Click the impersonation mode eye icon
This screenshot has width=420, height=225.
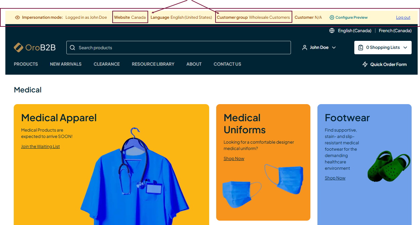click(x=17, y=17)
